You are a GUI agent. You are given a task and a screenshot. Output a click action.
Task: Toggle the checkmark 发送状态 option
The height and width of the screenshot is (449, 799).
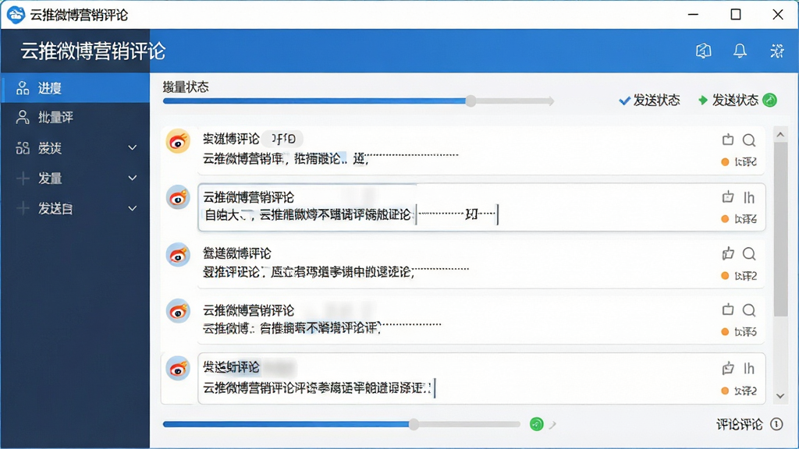pyautogui.click(x=649, y=101)
